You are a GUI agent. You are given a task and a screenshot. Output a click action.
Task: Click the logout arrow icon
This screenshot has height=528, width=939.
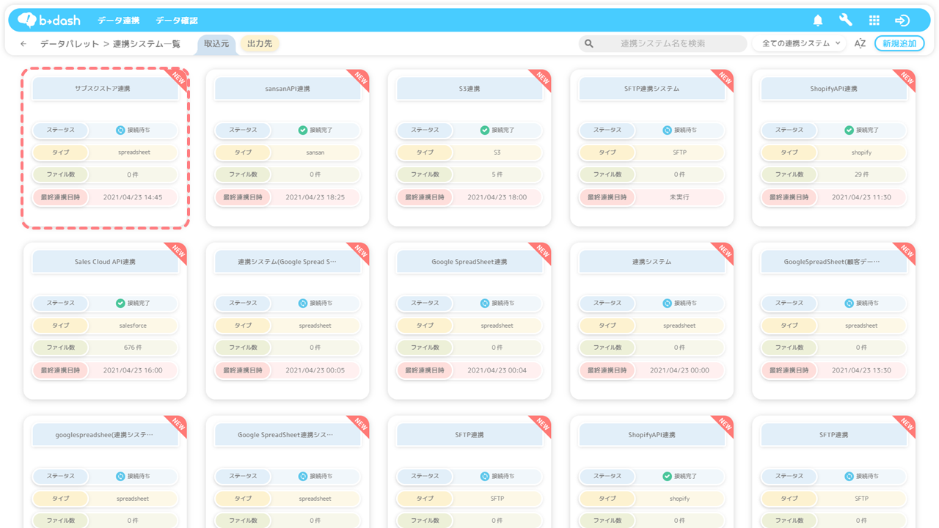coord(902,21)
